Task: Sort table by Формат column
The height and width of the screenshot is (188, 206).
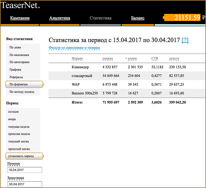Action: point(77,59)
